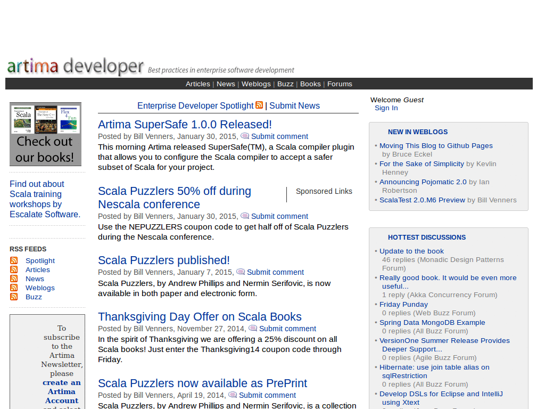
Task: Open the artima developer logo
Action: [75, 66]
